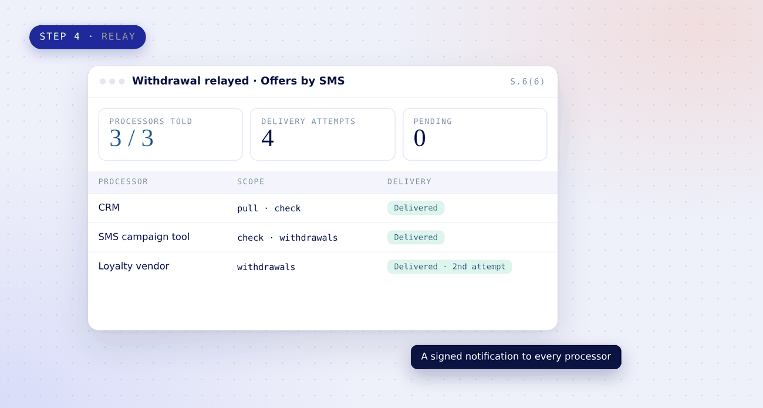Click the 'withdrawals' scope cell for Loyalty vendor
Viewport: 763px width, 408px height.
pyautogui.click(x=266, y=267)
